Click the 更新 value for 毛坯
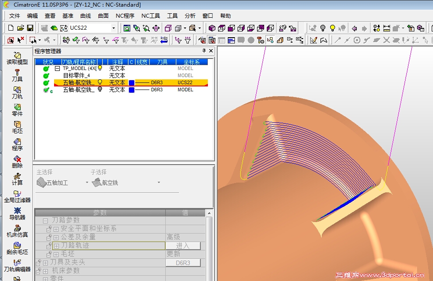Viewport: 433px width, 281px height. 173,254
